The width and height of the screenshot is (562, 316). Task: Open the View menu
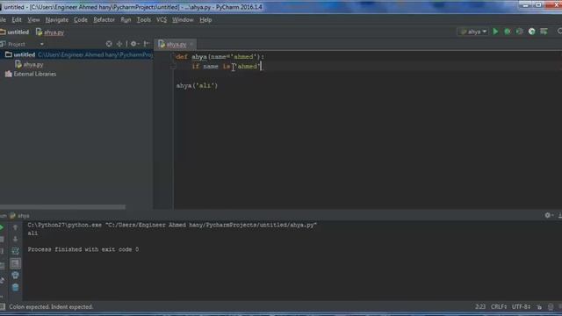tap(33, 19)
